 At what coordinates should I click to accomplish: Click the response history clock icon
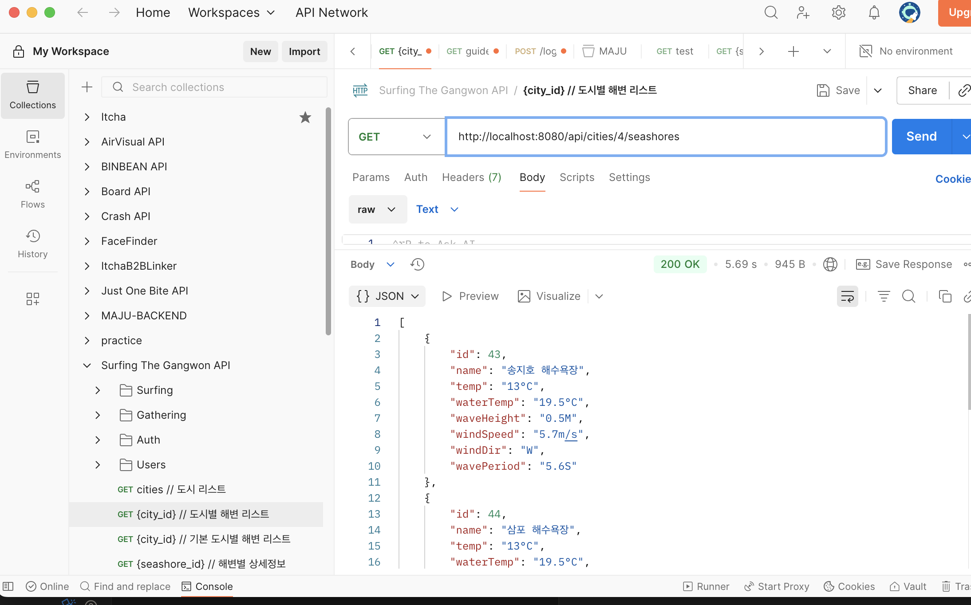pos(417,264)
